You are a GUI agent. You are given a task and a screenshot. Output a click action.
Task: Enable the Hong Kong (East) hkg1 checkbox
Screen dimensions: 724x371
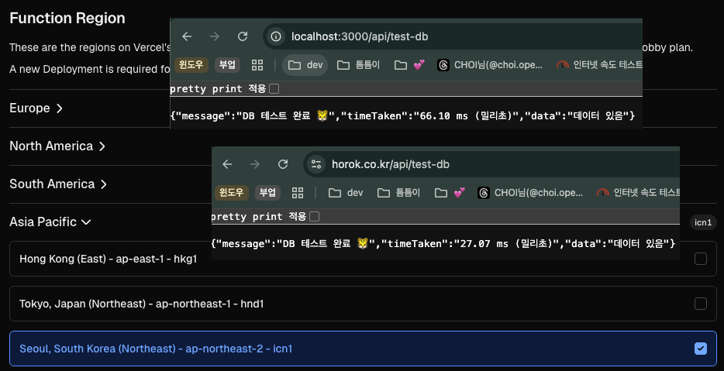tap(701, 259)
